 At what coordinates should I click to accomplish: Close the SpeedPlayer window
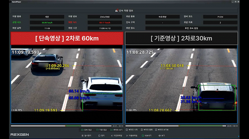click(x=239, y=2)
